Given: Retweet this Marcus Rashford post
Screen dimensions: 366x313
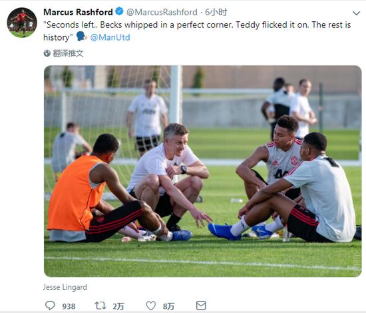Looking at the screenshot, I should click(100, 305).
